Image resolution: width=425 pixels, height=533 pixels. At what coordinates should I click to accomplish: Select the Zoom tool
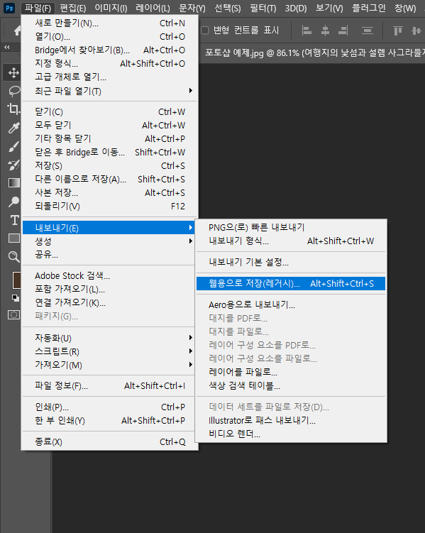13,257
